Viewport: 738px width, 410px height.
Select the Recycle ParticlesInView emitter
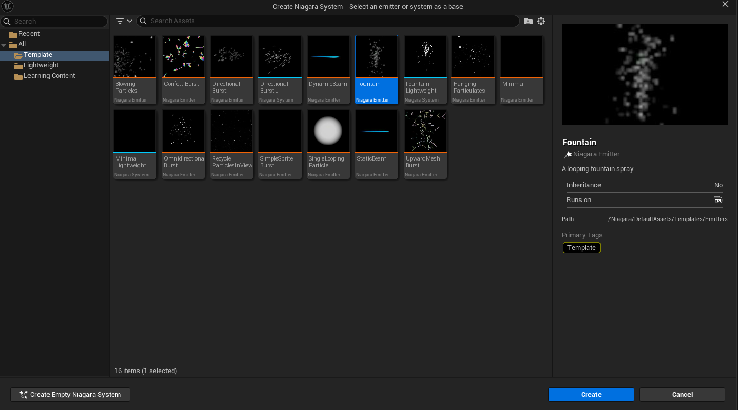click(232, 144)
